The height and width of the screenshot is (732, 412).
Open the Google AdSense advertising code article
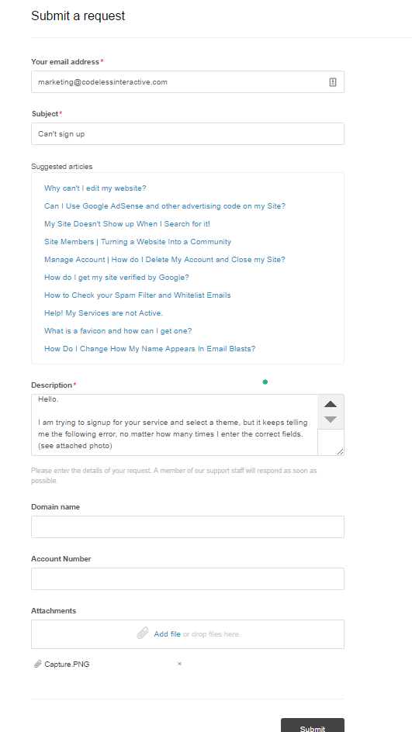165,206
